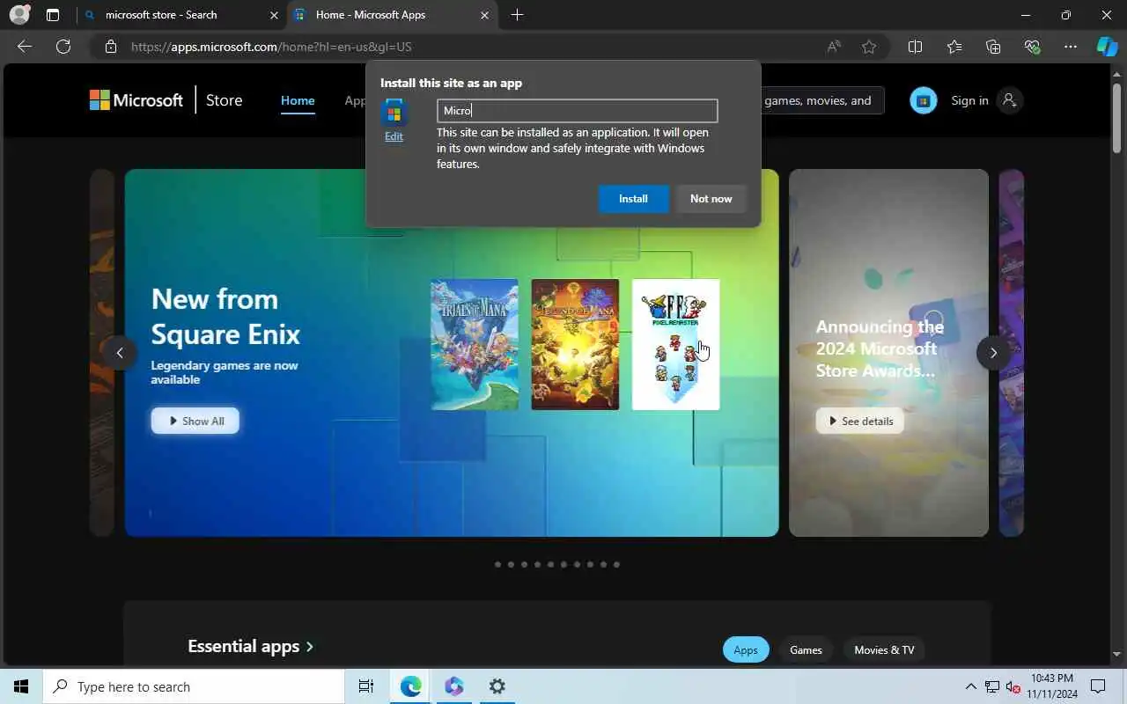This screenshot has height=704, width=1127.
Task: Select the Movies & TV filter pill
Action: pyautogui.click(x=884, y=649)
